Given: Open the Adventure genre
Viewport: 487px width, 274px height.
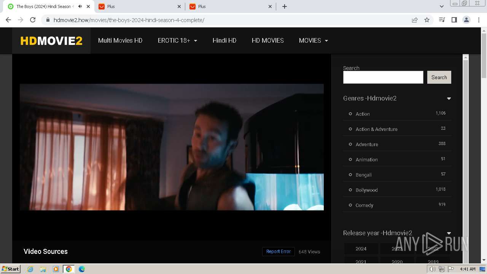Looking at the screenshot, I should (x=367, y=144).
